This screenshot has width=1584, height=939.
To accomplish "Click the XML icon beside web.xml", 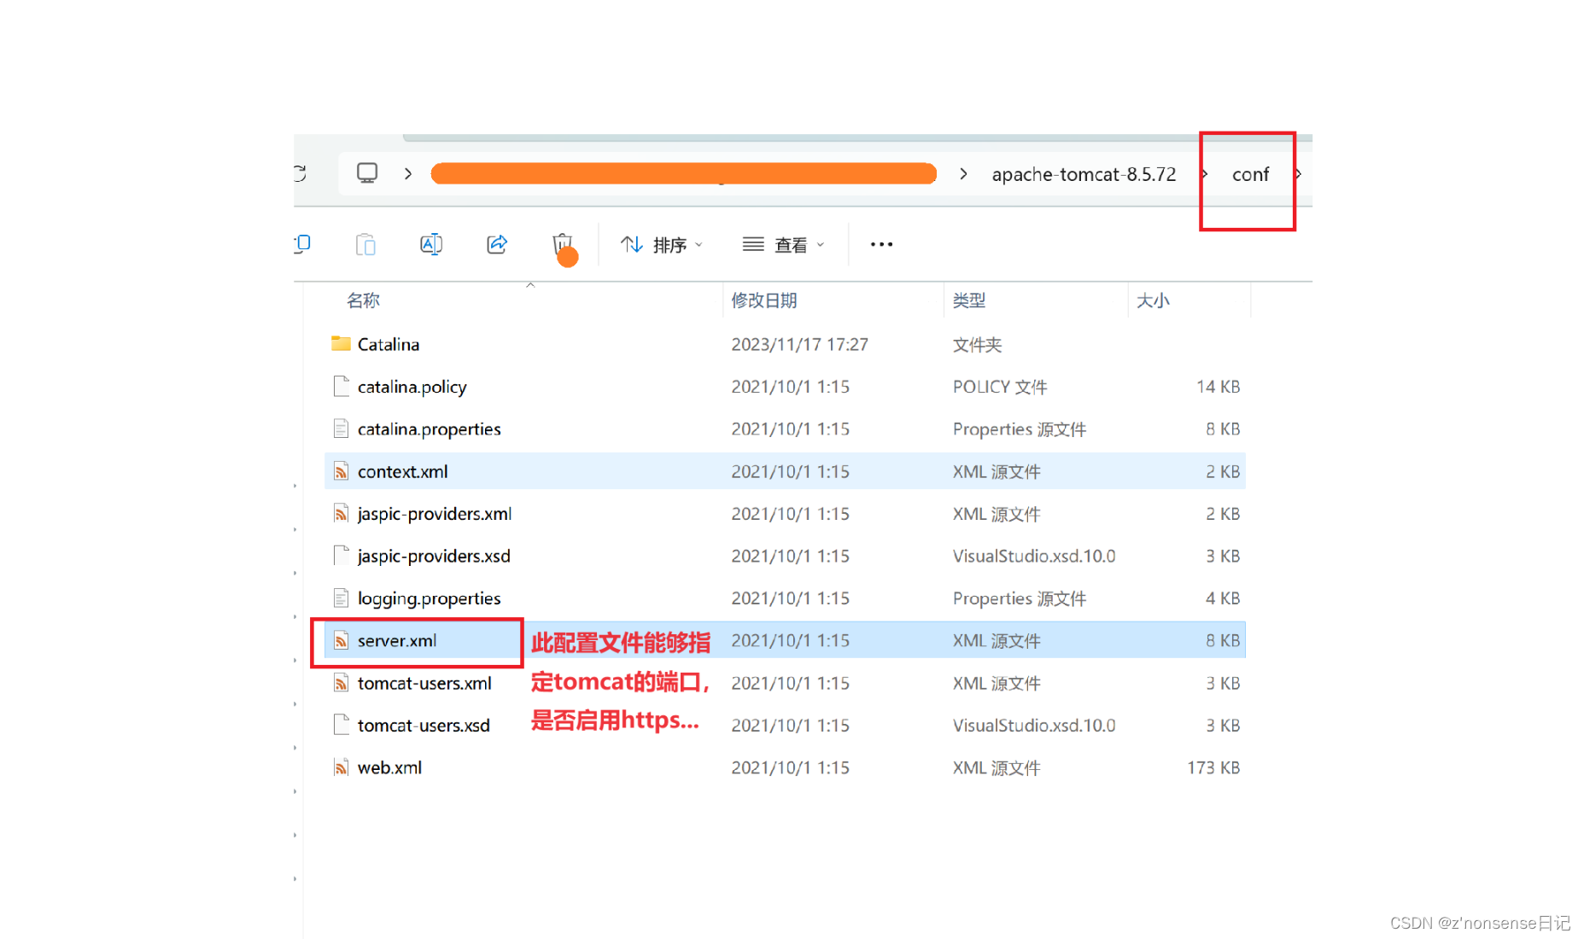I will (341, 767).
